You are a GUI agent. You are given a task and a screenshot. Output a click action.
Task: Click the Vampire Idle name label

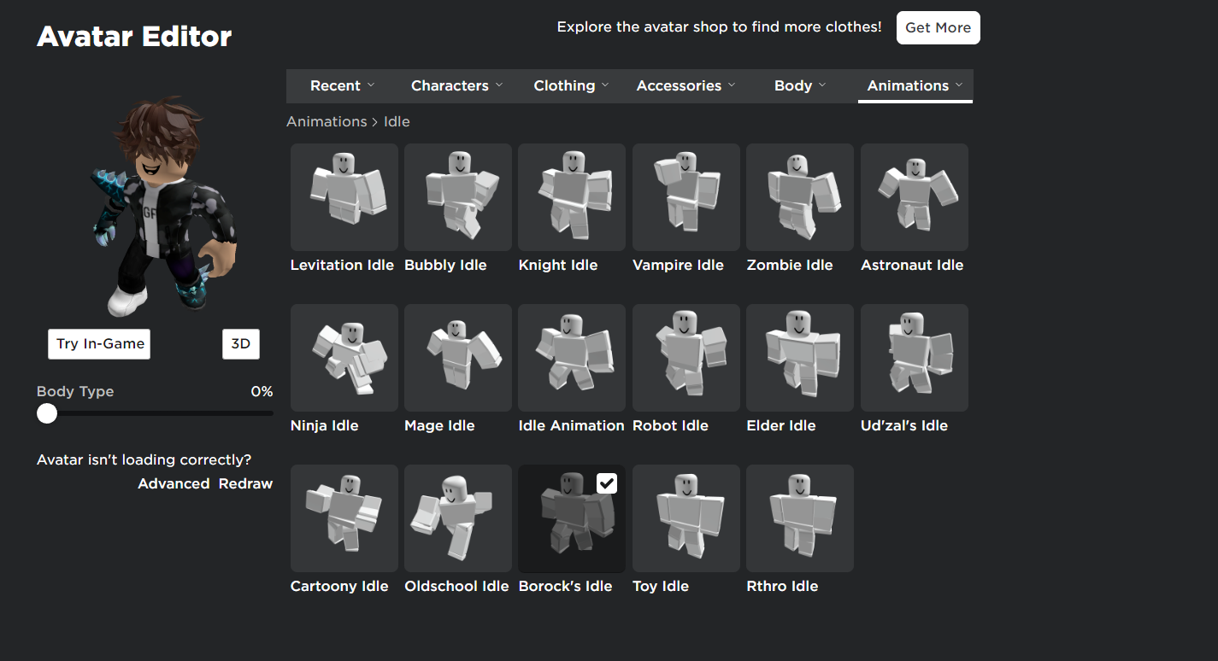(x=678, y=265)
